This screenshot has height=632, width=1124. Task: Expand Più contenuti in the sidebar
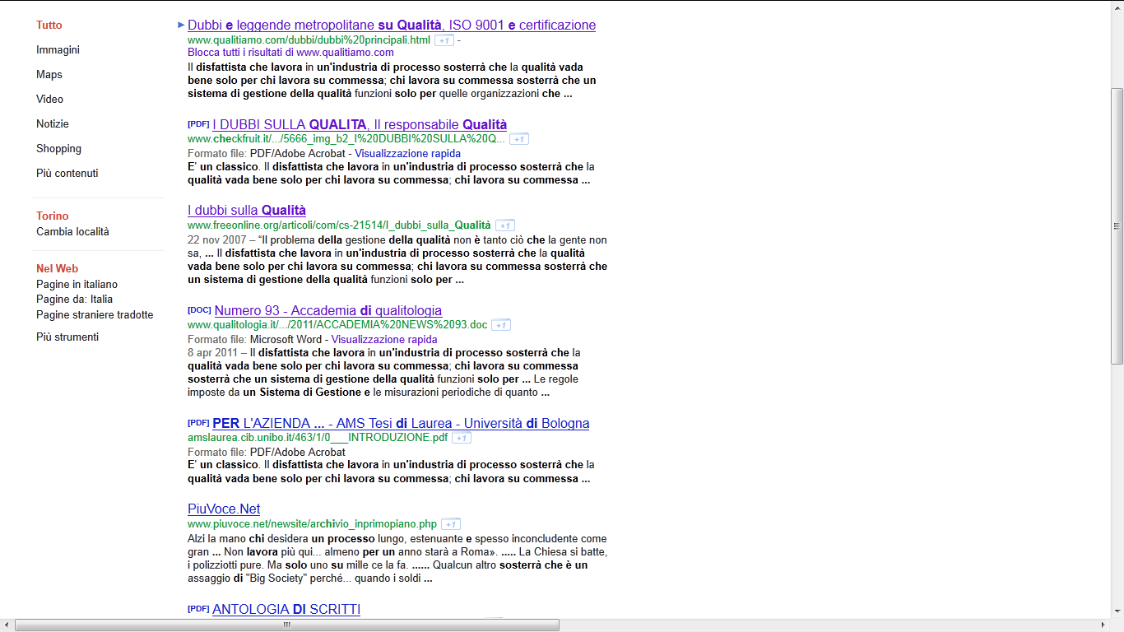67,173
